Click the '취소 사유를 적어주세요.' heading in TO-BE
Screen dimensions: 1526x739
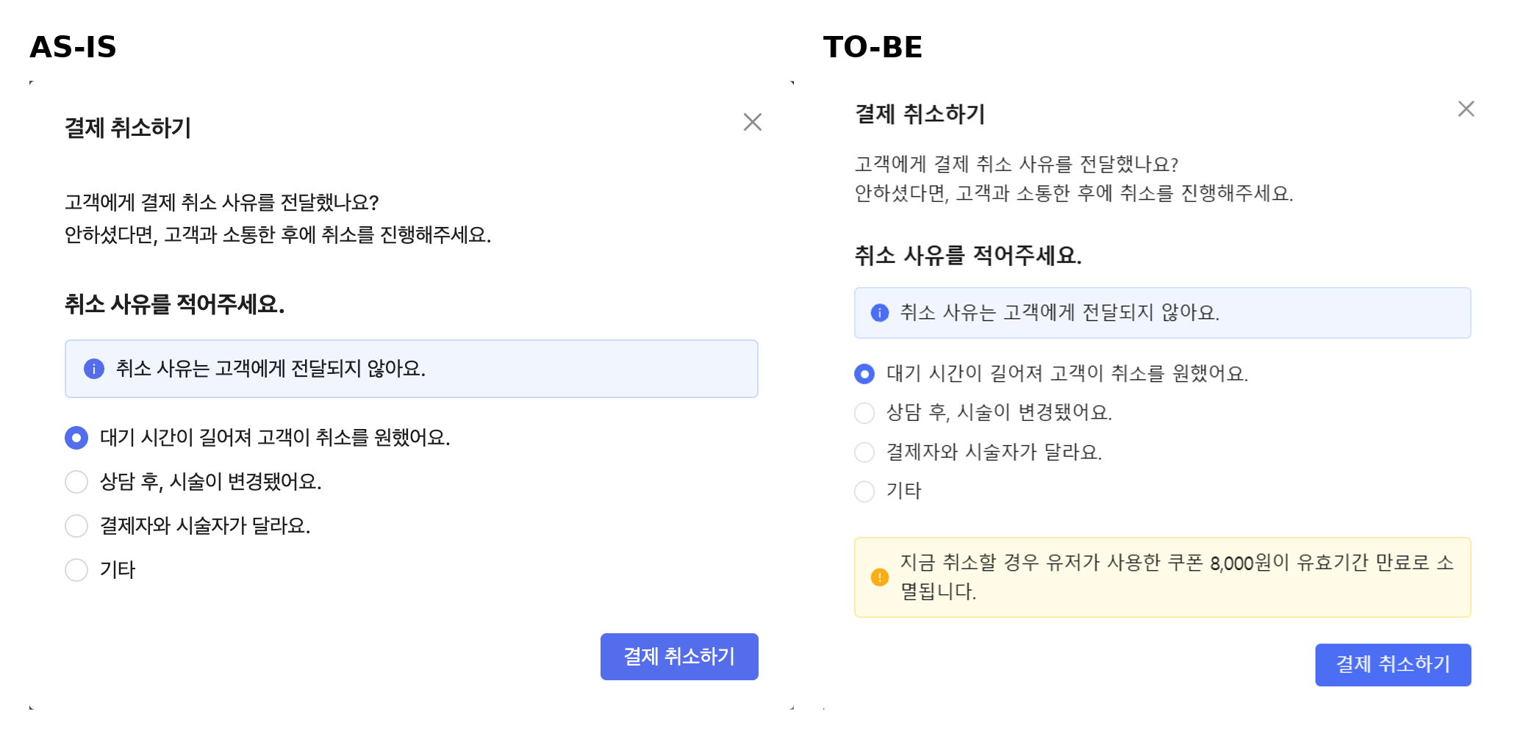tap(967, 256)
